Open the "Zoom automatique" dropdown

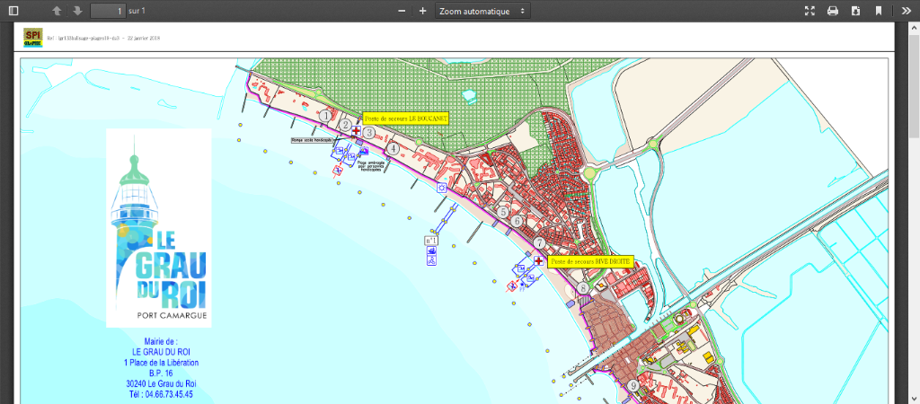pos(482,11)
